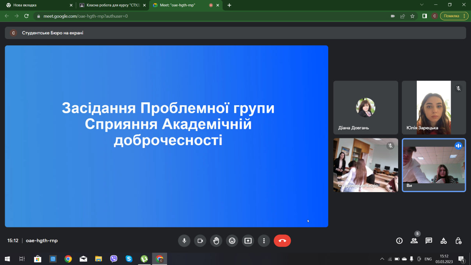Screen dimensions: 471x265
Task: Open chat with everyone panel
Action: coord(429,241)
